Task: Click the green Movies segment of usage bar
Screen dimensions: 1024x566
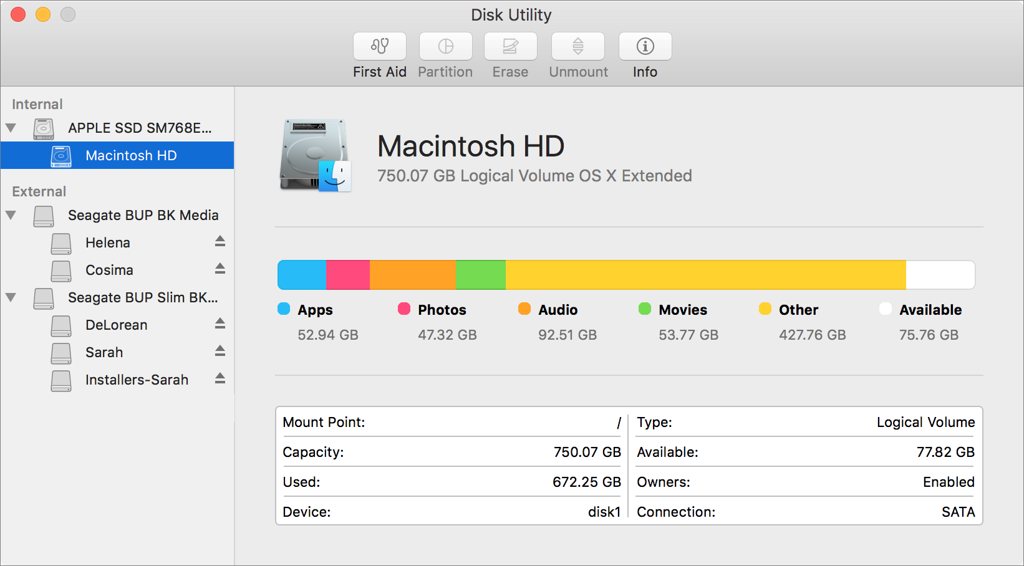Action: point(481,275)
